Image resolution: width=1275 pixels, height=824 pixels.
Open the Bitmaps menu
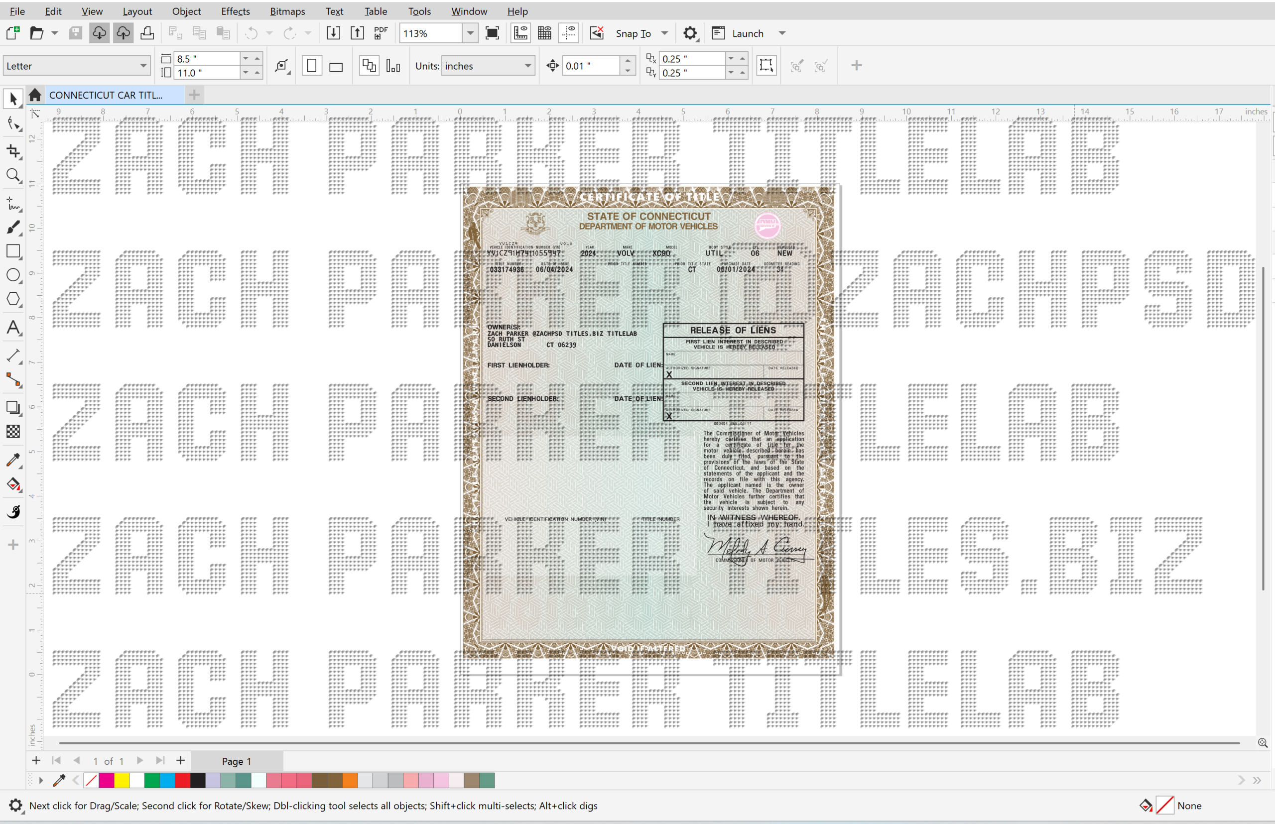click(287, 11)
